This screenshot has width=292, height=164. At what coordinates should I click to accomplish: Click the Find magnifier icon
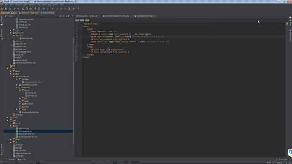(x=35, y=9)
